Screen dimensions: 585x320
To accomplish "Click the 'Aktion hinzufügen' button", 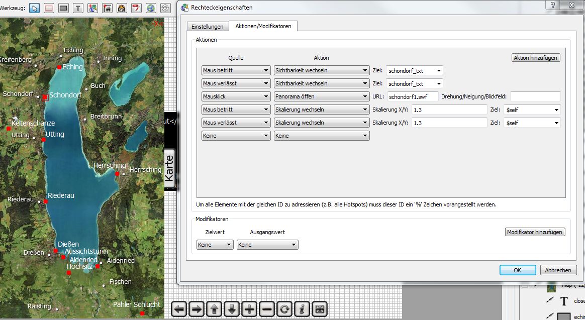I will click(536, 58).
